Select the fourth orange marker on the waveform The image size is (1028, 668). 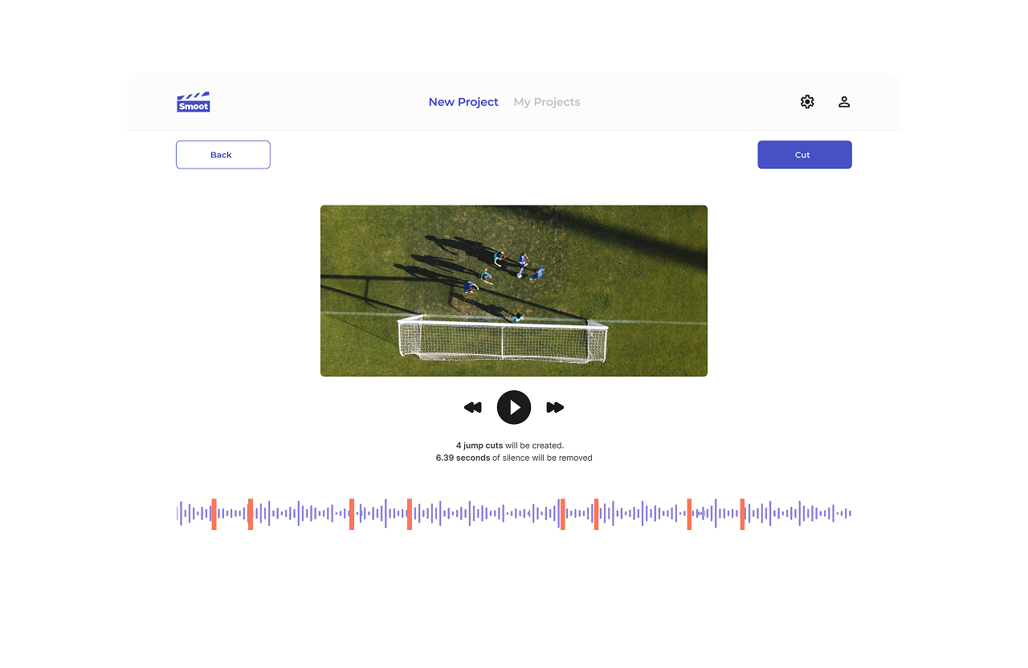click(x=410, y=514)
